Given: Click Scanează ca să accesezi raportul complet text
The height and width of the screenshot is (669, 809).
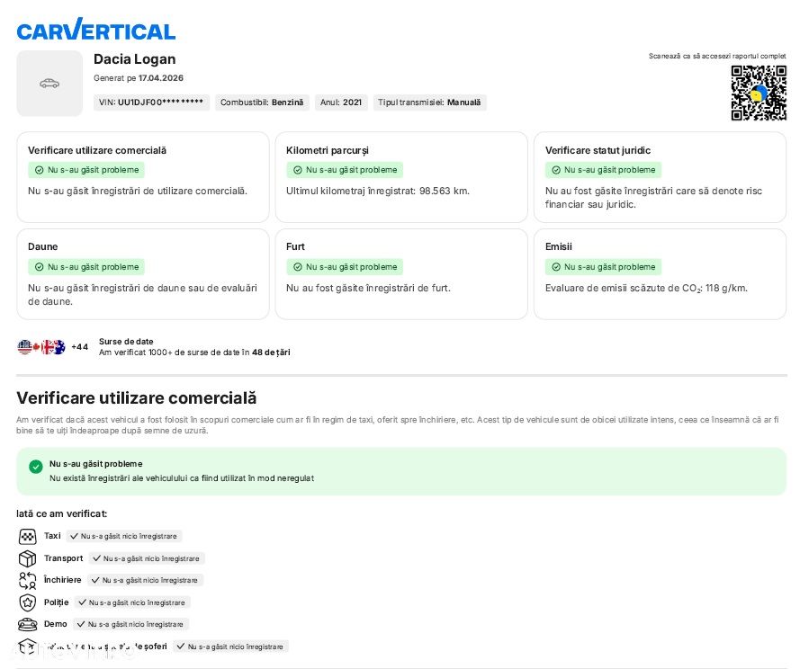Looking at the screenshot, I should click(x=717, y=56).
